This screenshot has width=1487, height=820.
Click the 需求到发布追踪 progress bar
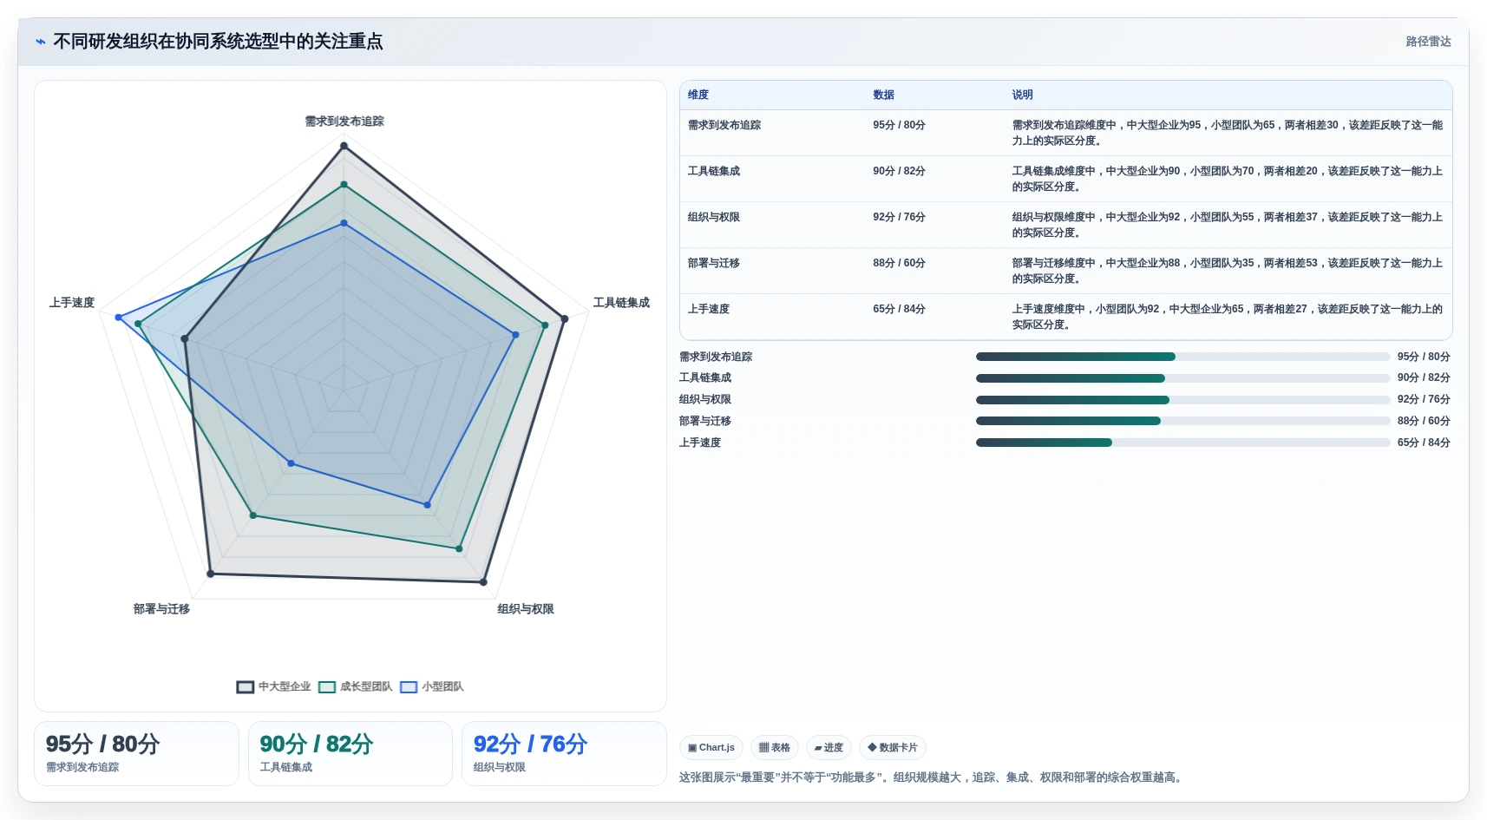point(1183,357)
